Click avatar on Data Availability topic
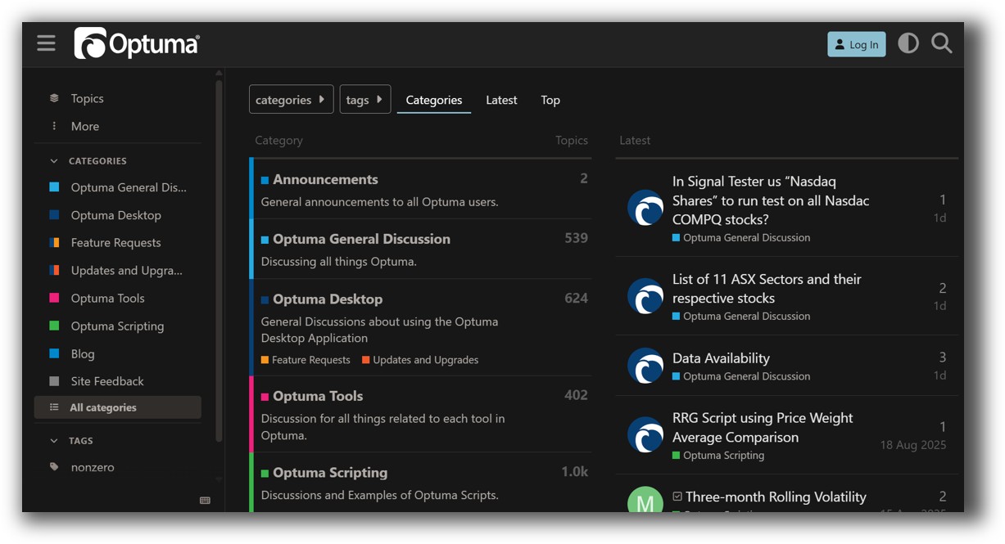Screen dimensions: 1005x544 point(645,366)
